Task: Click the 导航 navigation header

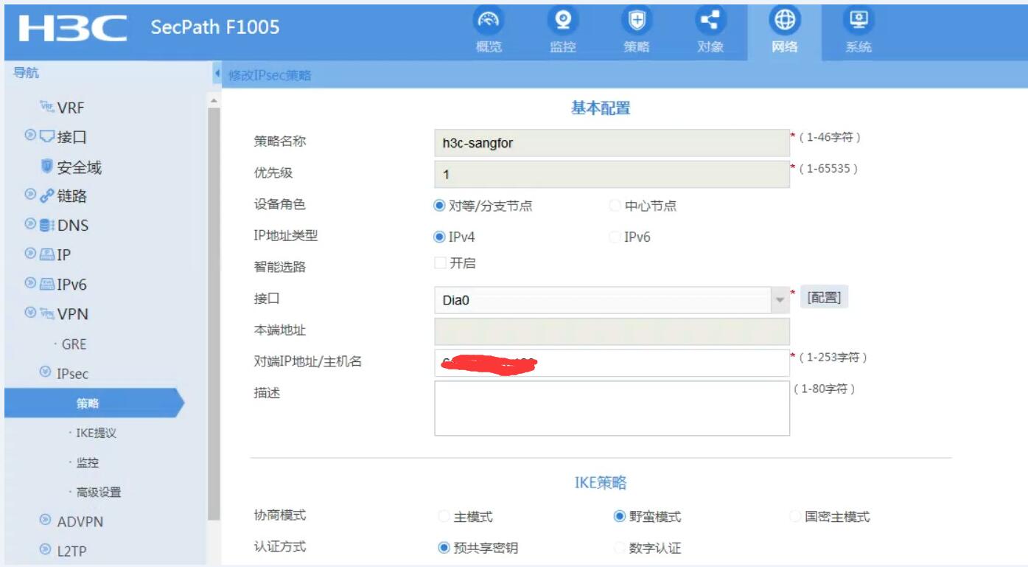Action: (x=27, y=72)
